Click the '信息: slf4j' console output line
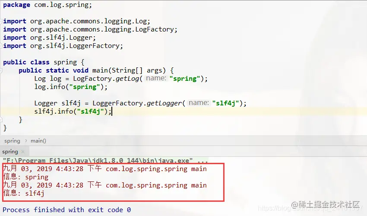This screenshot has width=367, height=216. pos(24,193)
